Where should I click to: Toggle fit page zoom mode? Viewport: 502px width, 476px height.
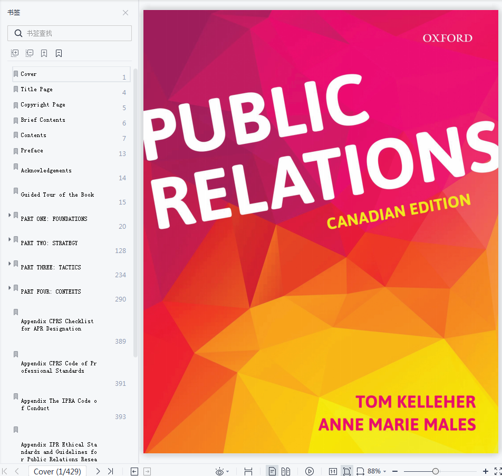[347, 471]
